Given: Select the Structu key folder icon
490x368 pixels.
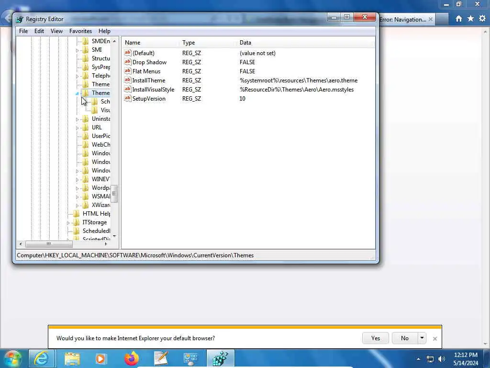Looking at the screenshot, I should [85, 58].
